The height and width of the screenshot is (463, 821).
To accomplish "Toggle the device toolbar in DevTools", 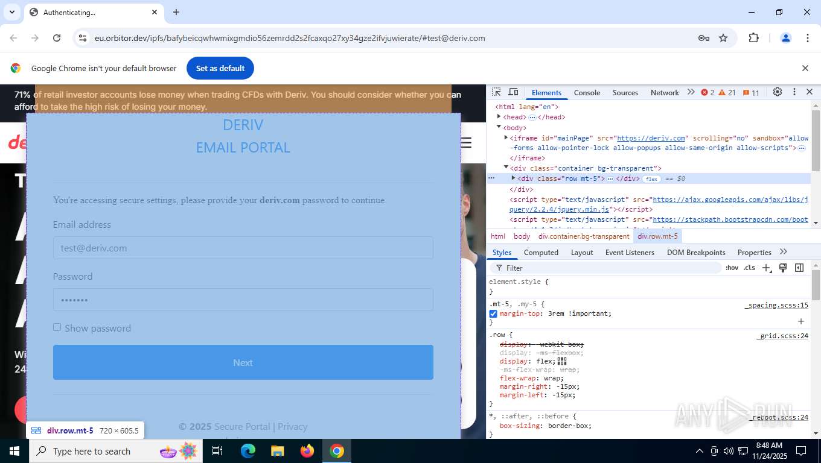I will [x=513, y=92].
